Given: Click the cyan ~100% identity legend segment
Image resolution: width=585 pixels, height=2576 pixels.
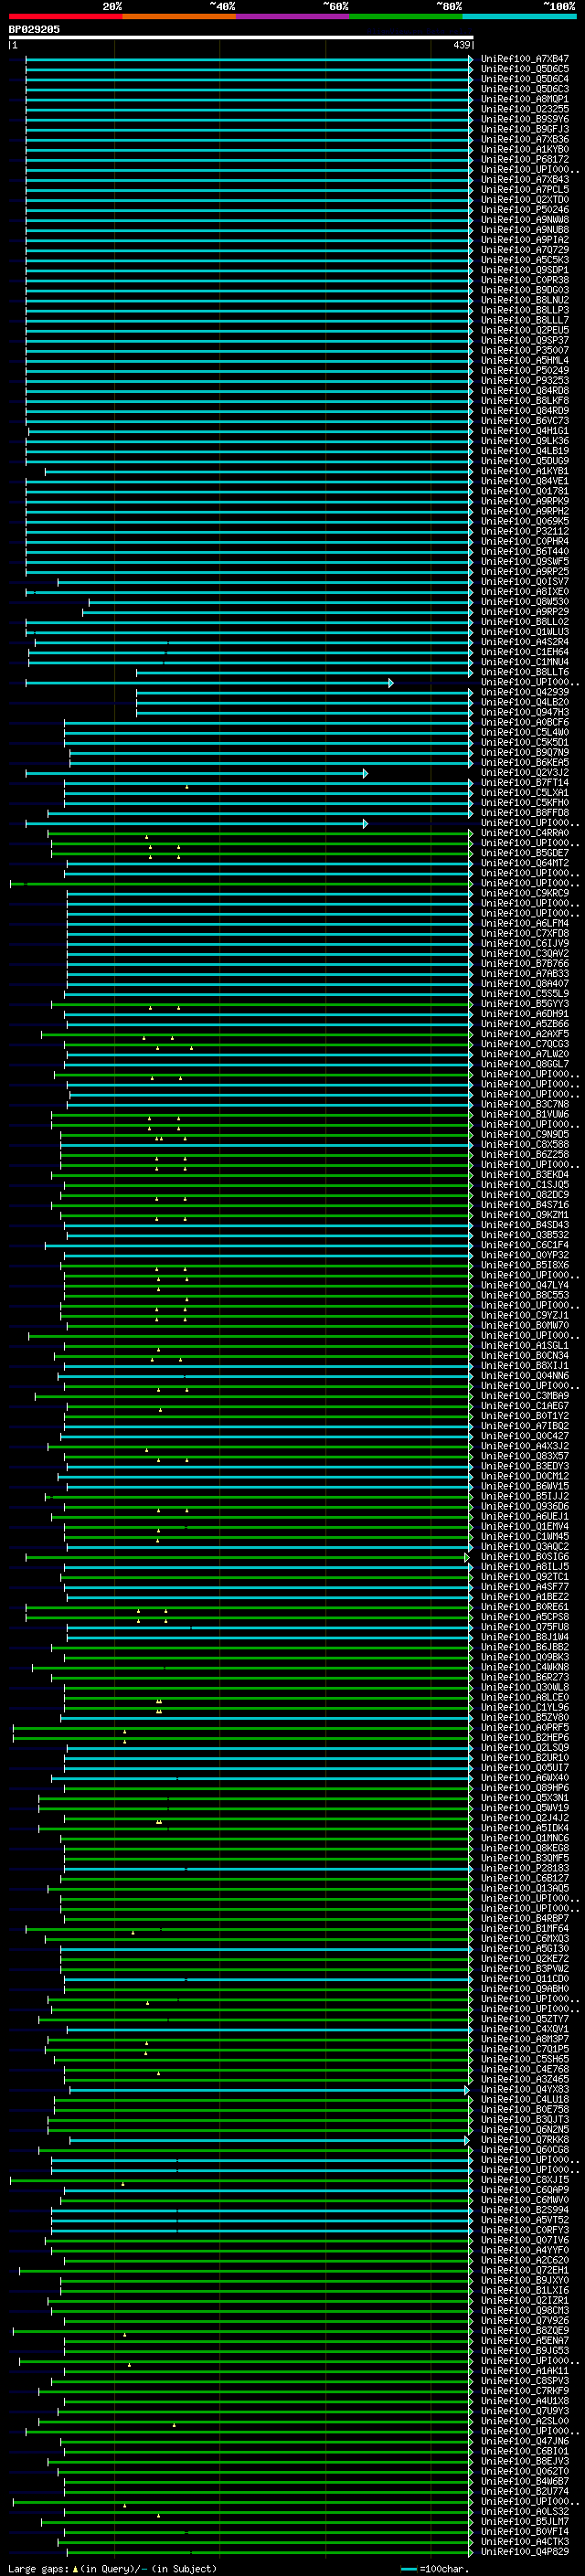Looking at the screenshot, I should (520, 16).
